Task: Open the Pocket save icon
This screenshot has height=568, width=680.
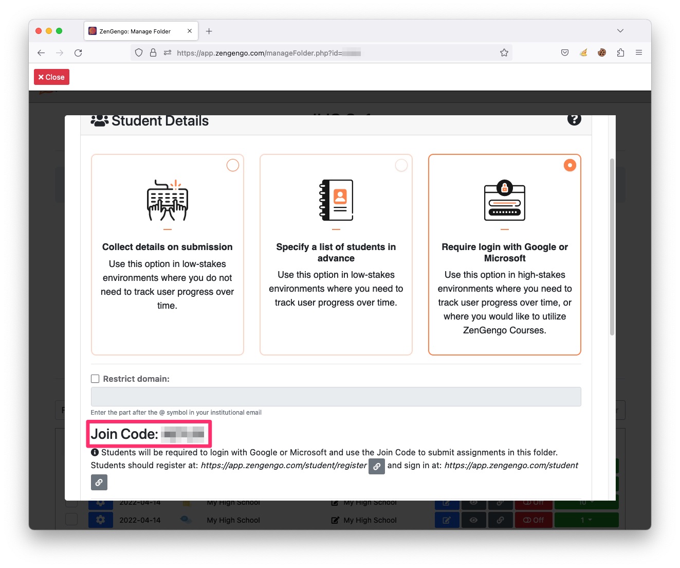Action: [565, 52]
